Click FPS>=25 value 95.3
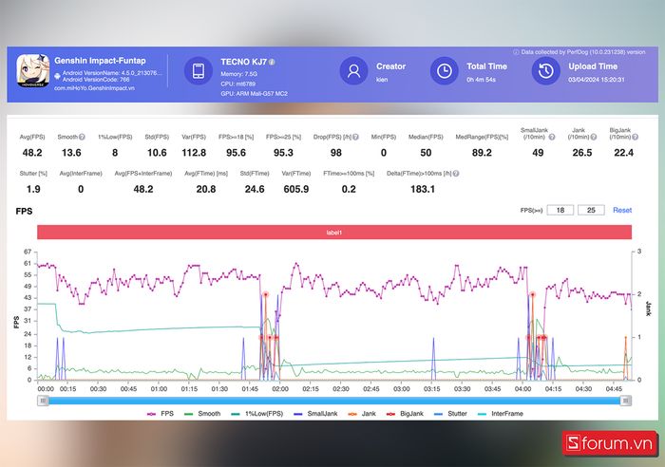The image size is (665, 467). pos(283,153)
